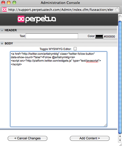Click the textarea resize grip corner
Viewport: 122px width, 146px height.
click(x=105, y=125)
